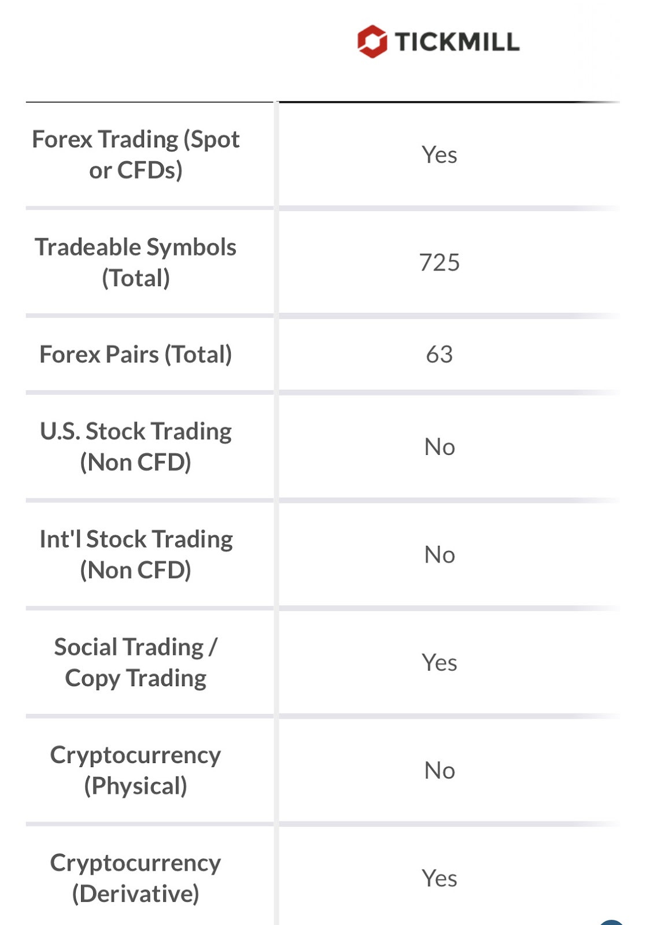Click the Social Trading / Copy Trading label
646x925 pixels.
(x=136, y=663)
